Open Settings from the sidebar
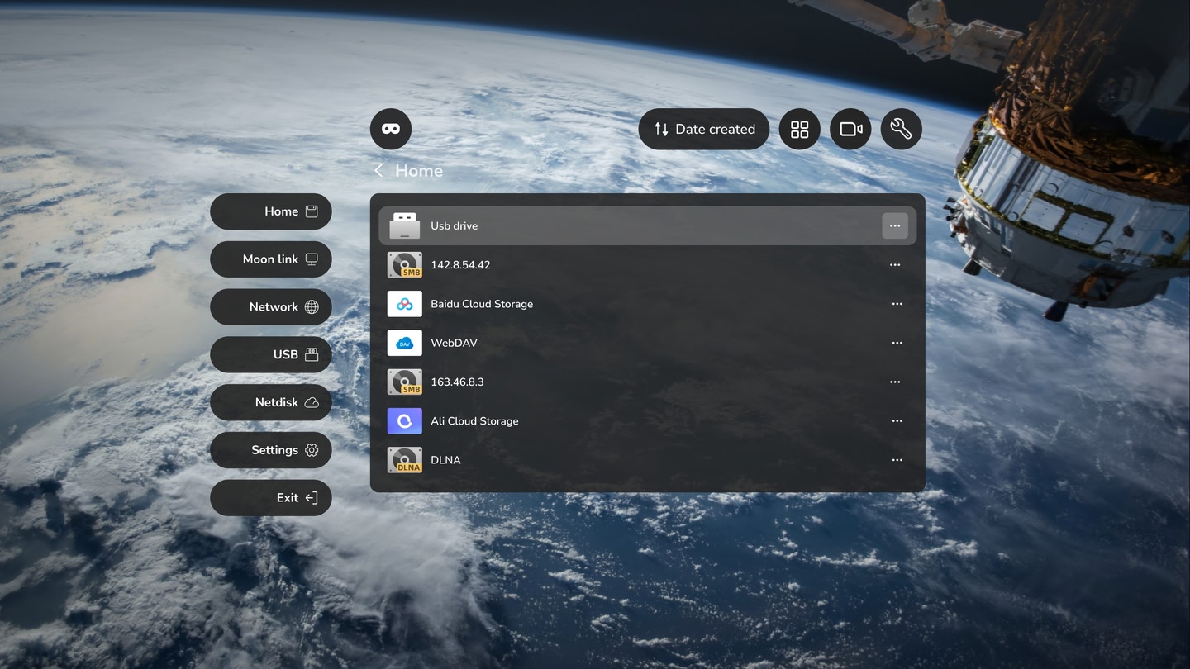This screenshot has height=669, width=1190. 270,450
